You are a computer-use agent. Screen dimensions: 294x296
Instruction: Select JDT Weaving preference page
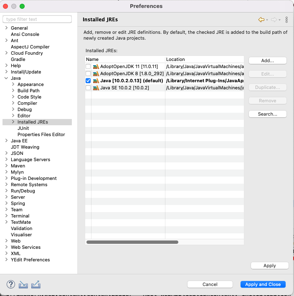[x=25, y=147]
